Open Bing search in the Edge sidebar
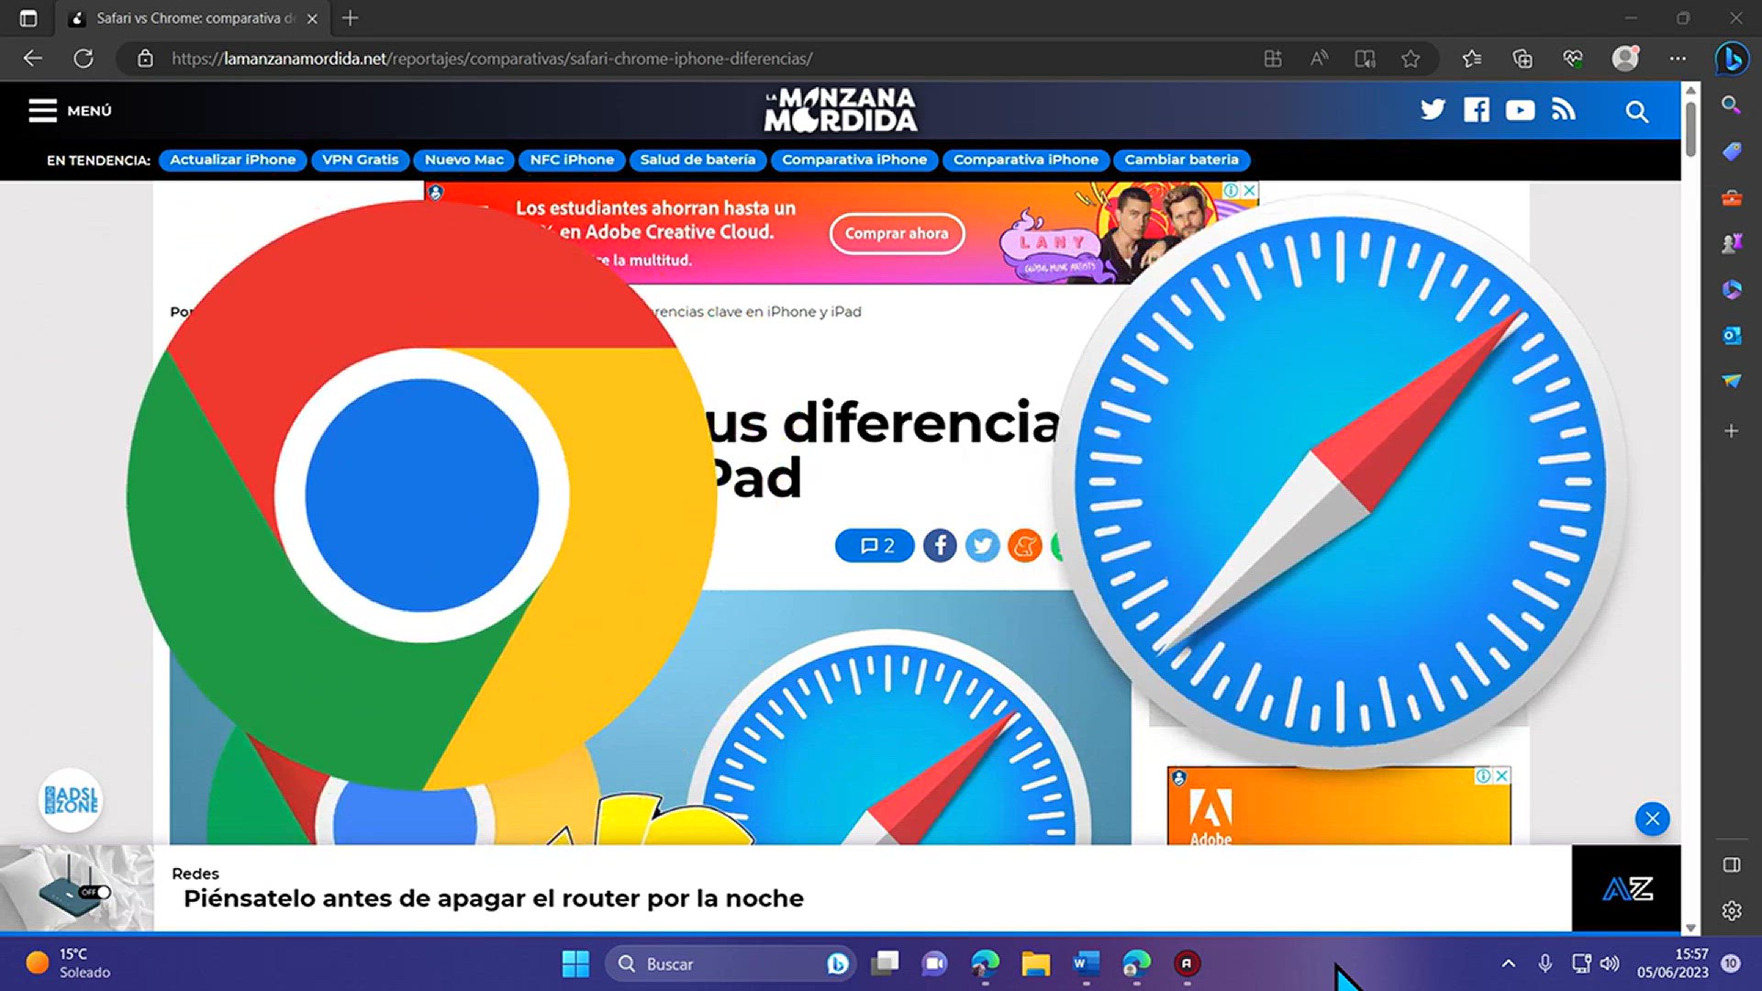 click(x=1731, y=106)
